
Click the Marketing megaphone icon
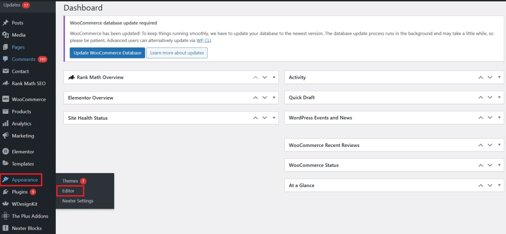click(5, 136)
